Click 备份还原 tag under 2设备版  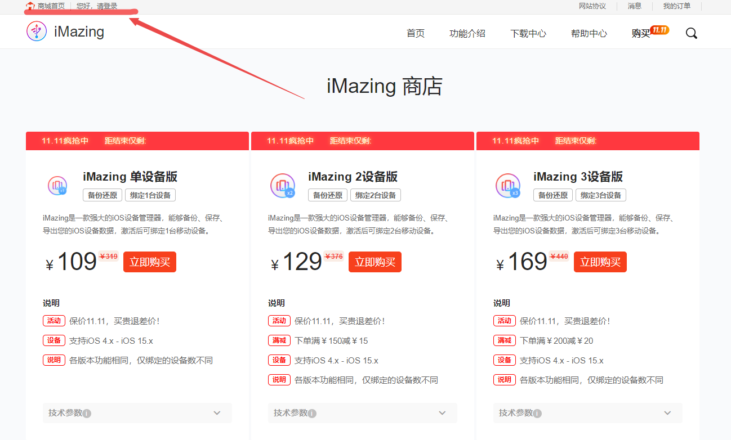click(328, 195)
